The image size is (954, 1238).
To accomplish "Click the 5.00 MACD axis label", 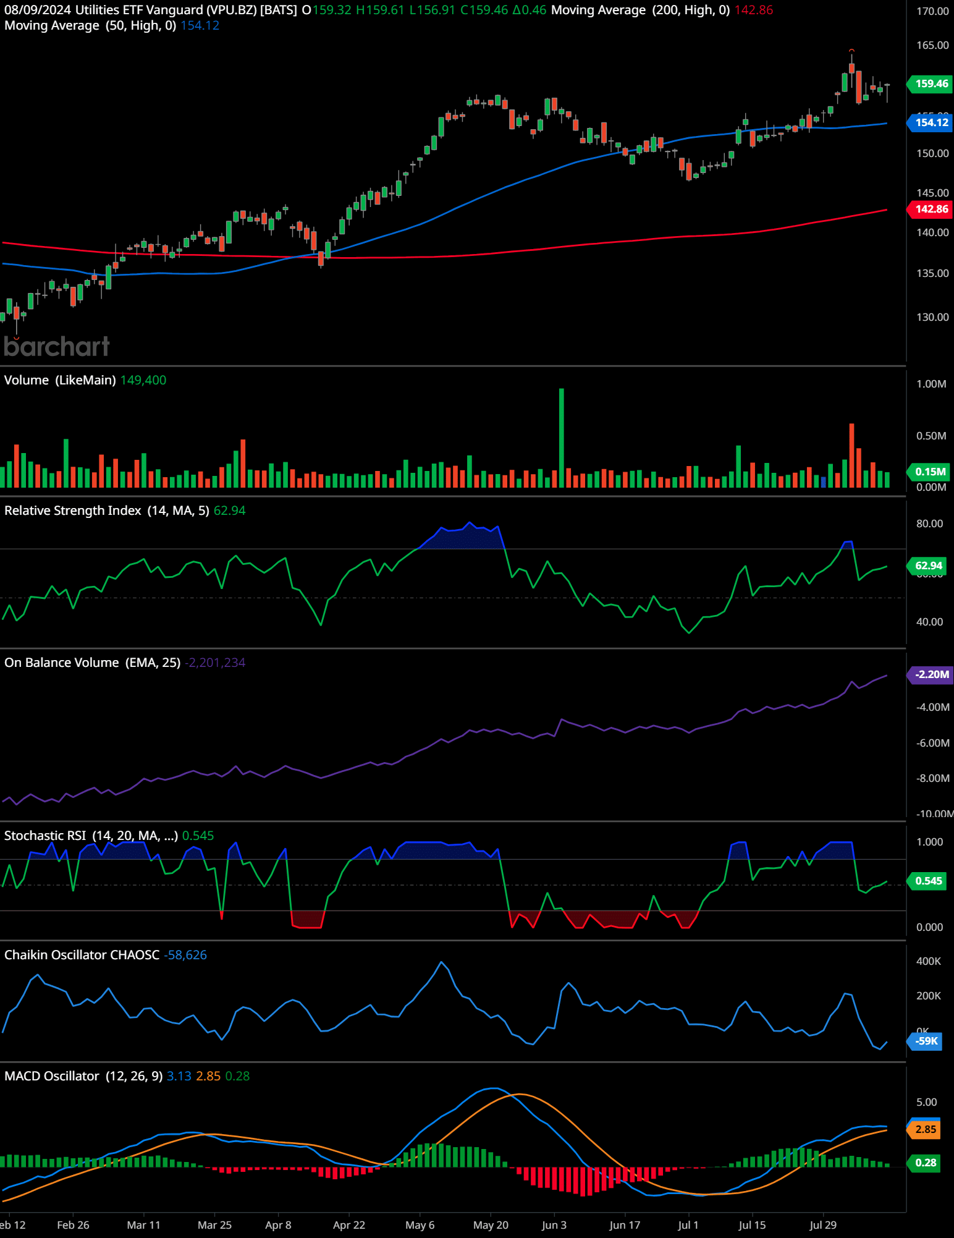I will [x=927, y=1102].
